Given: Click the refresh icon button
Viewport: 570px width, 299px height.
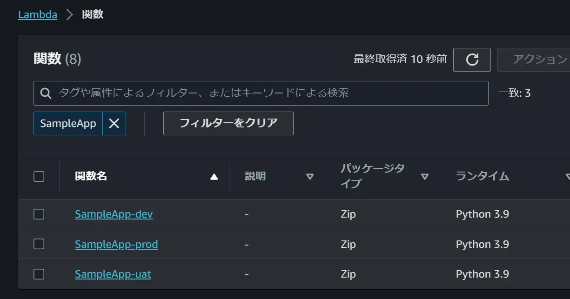Looking at the screenshot, I should [472, 60].
